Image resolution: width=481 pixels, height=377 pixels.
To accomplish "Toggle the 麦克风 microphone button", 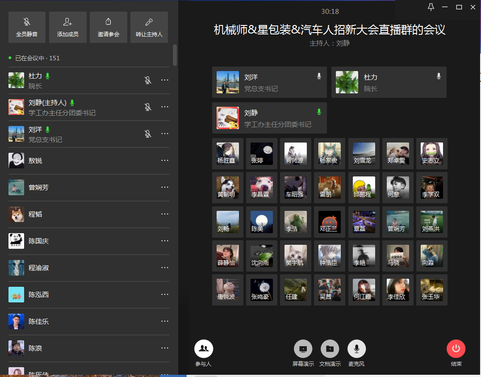I will tap(356, 349).
